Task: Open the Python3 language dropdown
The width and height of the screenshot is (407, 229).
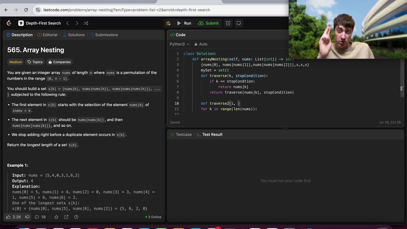Action: [x=180, y=44]
